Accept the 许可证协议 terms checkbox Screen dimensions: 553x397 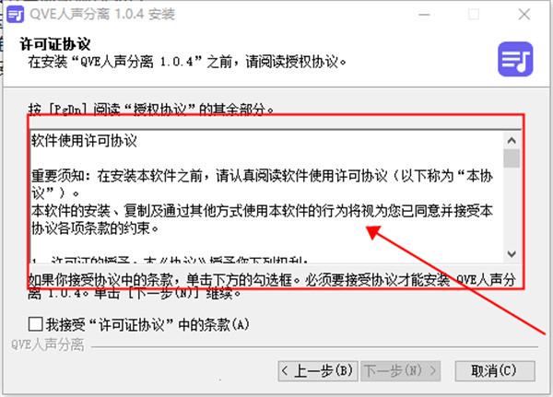36,324
